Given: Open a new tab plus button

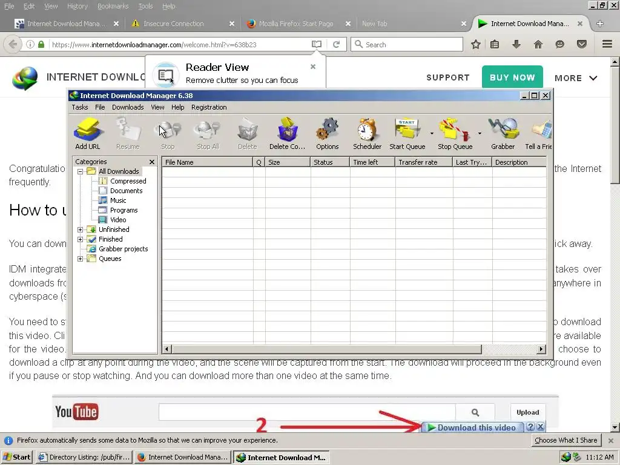Looking at the screenshot, I should pos(600,24).
